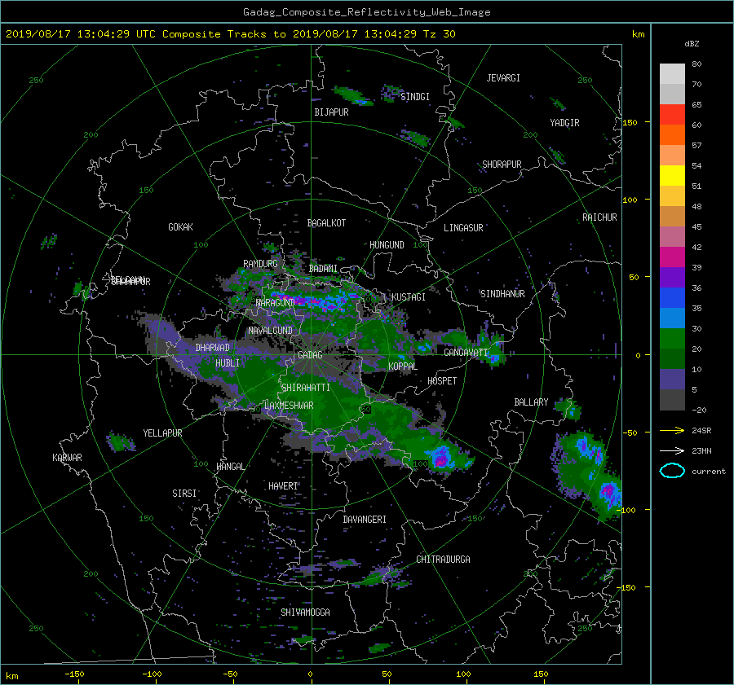Click the 'SINDHANUR' city label
The height and width of the screenshot is (685, 734).
pos(502,294)
